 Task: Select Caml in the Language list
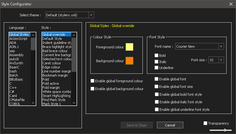click(20, 96)
